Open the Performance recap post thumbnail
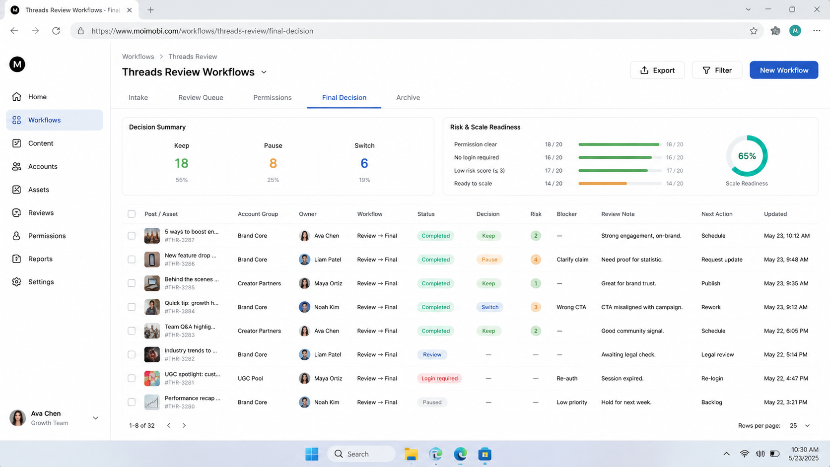The width and height of the screenshot is (830, 467). coord(152,402)
